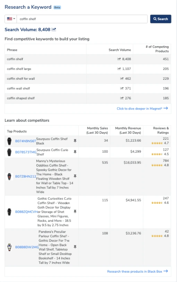This screenshot has height=282, width=177.
Task: Click monthly revenue $4,941.55
Action: coord(133,200)
